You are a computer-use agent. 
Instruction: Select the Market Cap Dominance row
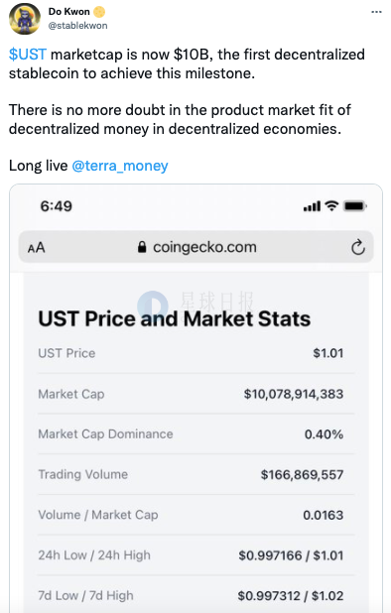pos(195,434)
